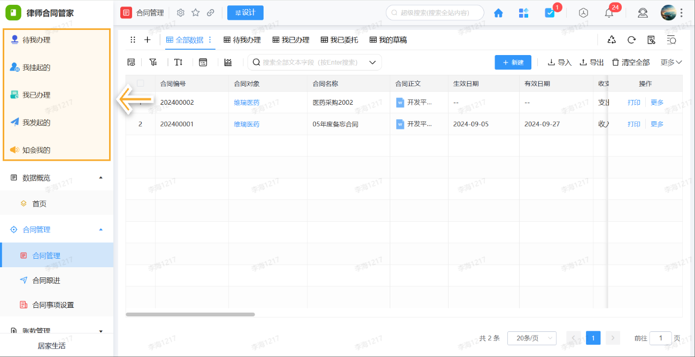Click the card view settings icon
The height and width of the screenshot is (357, 695).
tap(203, 62)
